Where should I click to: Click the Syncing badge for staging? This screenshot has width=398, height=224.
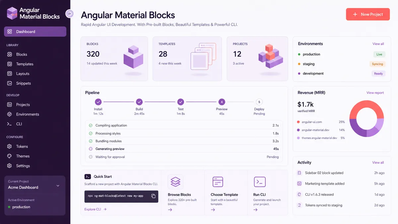point(377,64)
